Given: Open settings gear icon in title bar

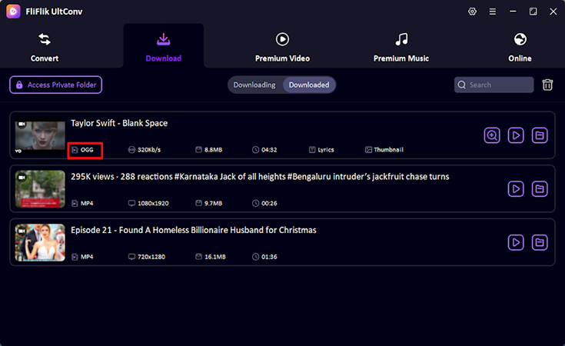Looking at the screenshot, I should [x=472, y=12].
